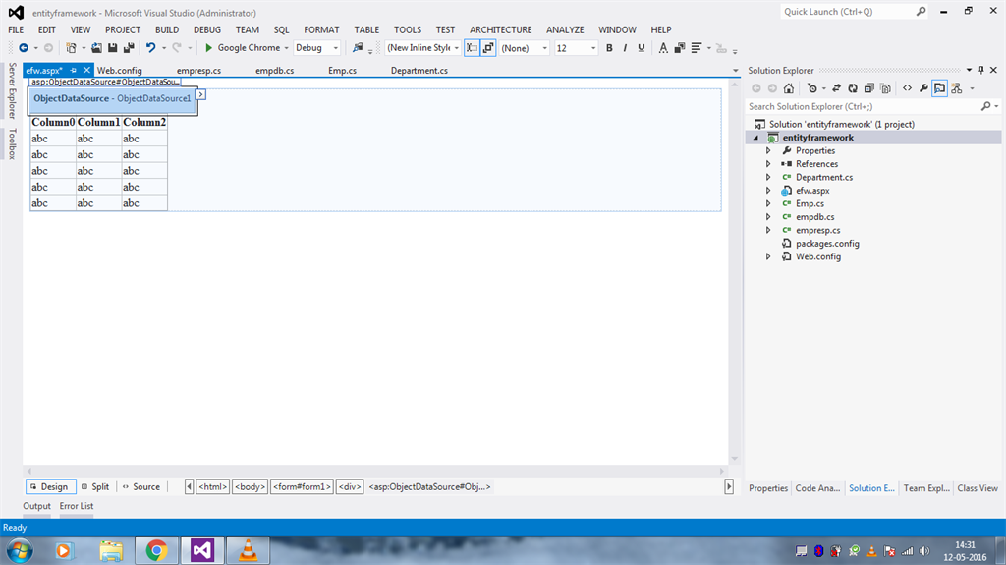Start debugging with green play arrow
The image size is (1006, 565).
click(208, 48)
